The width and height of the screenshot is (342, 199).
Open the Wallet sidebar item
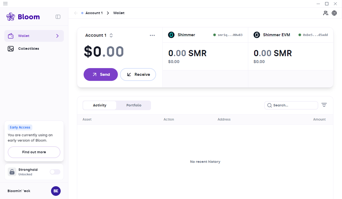tap(34, 36)
